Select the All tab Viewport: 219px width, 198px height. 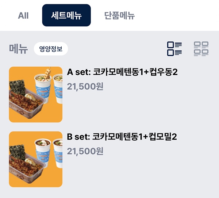(x=23, y=16)
